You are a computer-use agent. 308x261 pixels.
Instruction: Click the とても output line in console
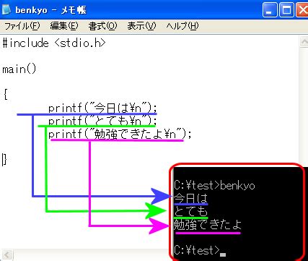click(191, 211)
